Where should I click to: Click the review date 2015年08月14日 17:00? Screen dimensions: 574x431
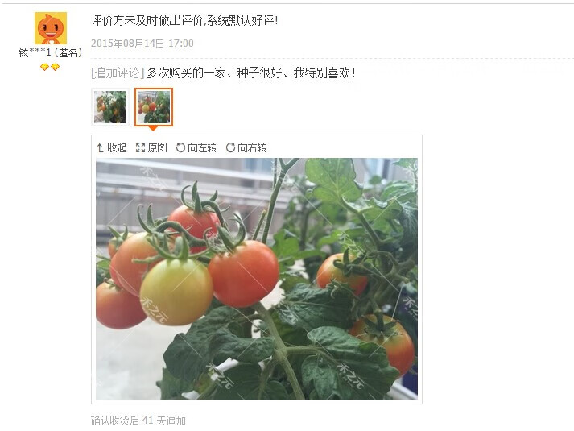[142, 44]
